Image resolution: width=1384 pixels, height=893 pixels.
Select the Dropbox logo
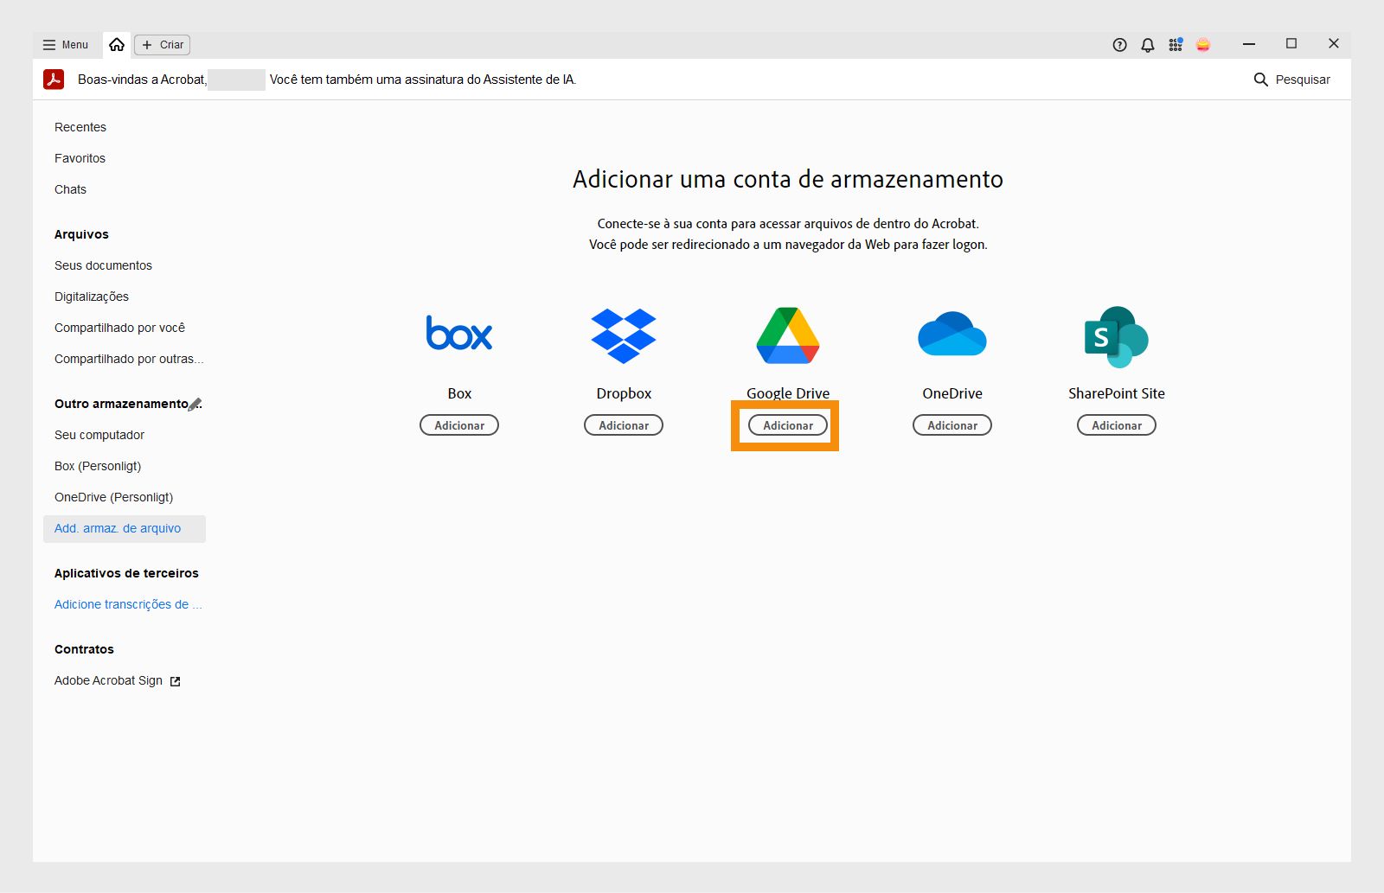(624, 335)
